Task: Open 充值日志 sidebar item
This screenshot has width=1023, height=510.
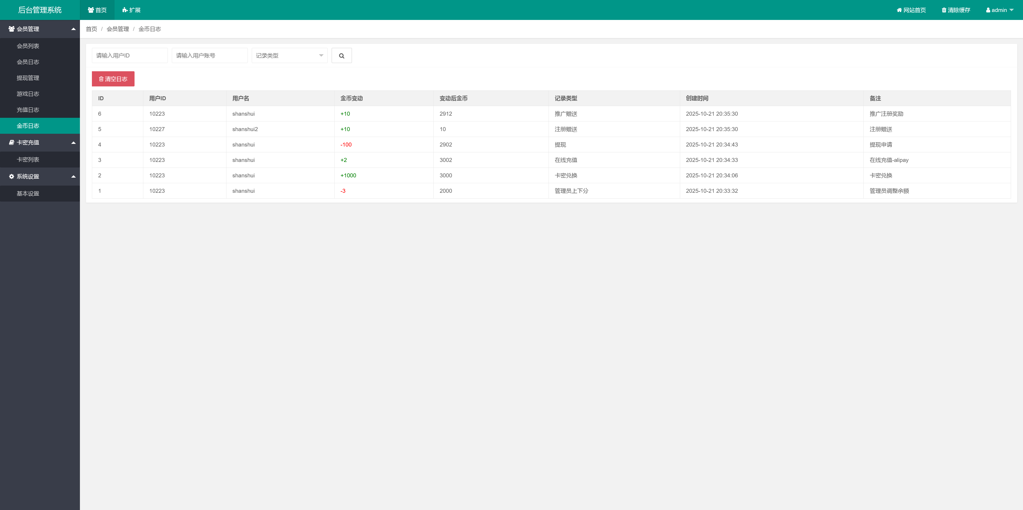Action: 28,110
